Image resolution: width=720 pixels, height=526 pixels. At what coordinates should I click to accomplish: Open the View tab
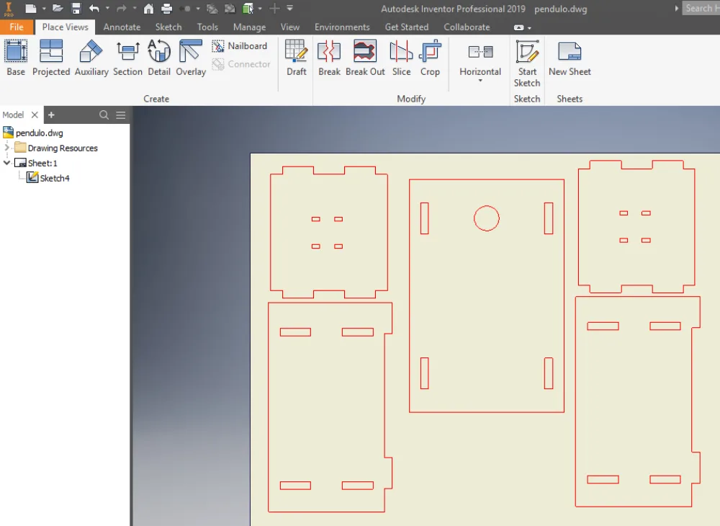click(289, 27)
